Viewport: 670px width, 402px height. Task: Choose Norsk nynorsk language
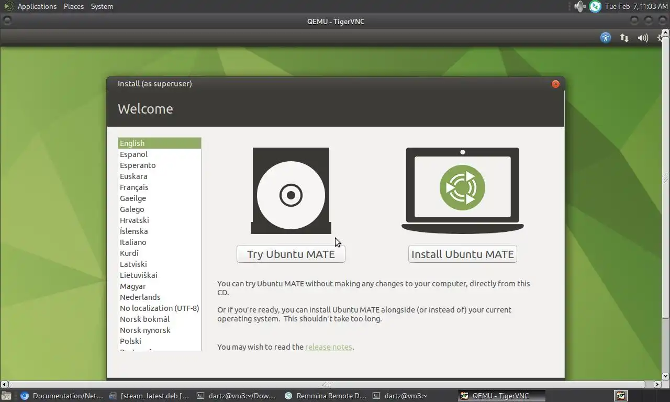point(160,330)
